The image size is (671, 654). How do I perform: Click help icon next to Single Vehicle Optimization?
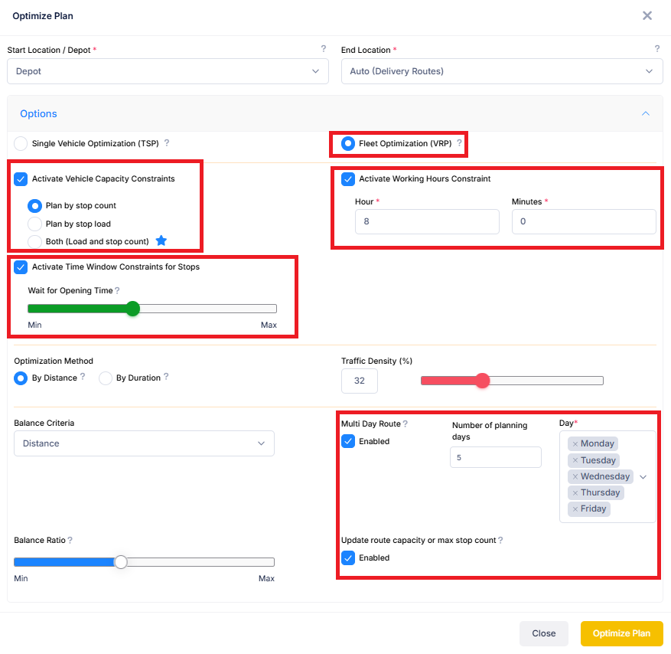[x=167, y=143]
